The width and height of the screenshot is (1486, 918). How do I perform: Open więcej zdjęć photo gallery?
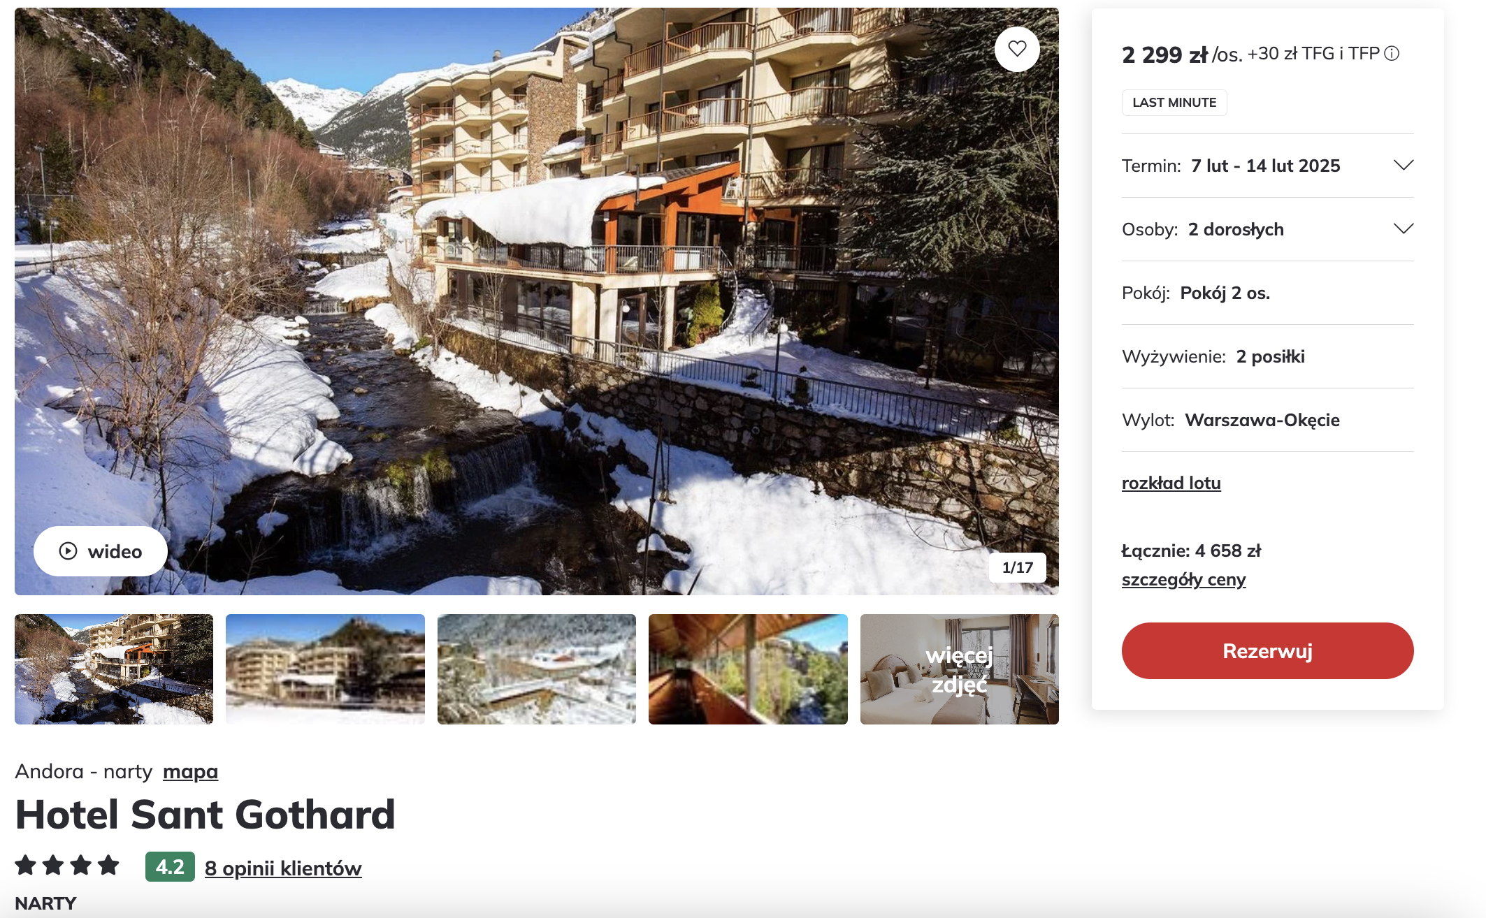point(959,669)
